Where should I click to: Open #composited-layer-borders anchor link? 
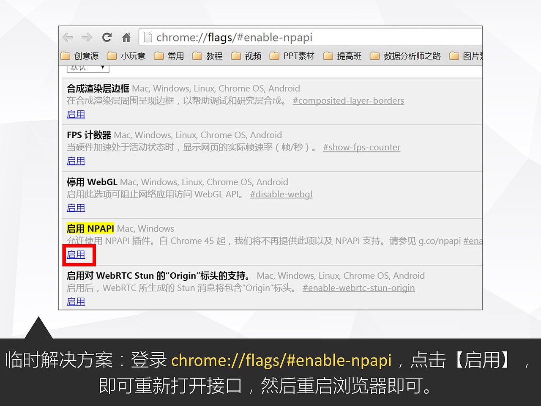[348, 101]
